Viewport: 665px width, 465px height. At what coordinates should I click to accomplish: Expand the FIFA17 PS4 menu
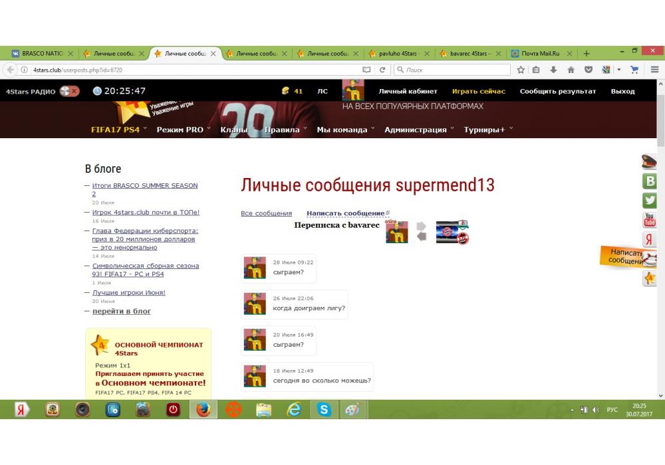[118, 130]
